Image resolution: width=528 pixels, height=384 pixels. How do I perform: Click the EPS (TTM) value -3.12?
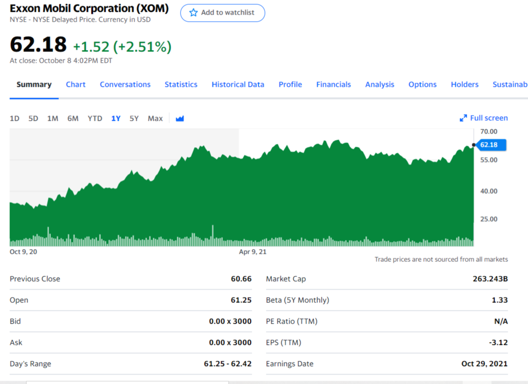[x=498, y=342]
